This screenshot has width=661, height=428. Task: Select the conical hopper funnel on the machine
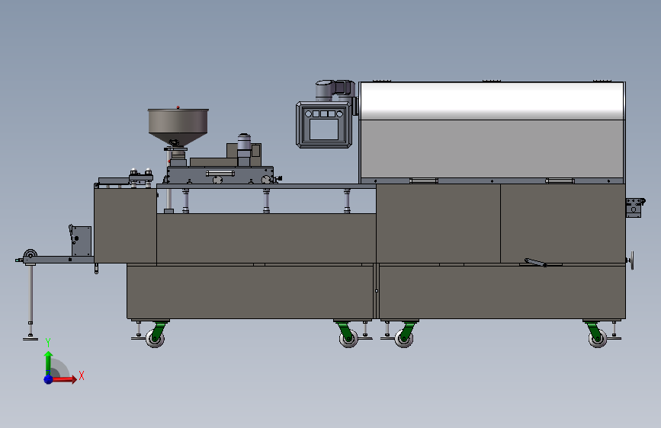(x=178, y=126)
